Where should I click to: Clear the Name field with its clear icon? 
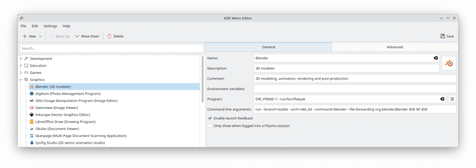coord(436,58)
